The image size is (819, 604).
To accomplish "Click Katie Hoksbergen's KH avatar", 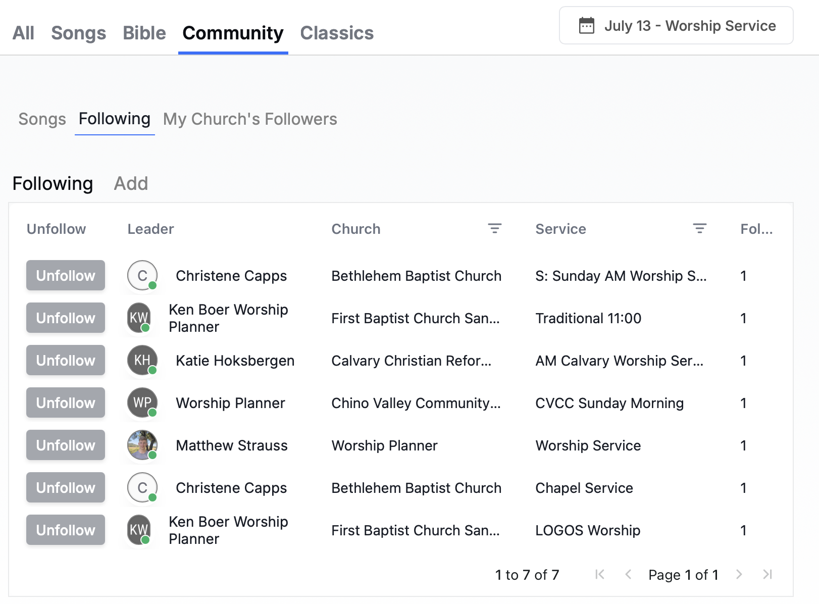I will [x=142, y=360].
